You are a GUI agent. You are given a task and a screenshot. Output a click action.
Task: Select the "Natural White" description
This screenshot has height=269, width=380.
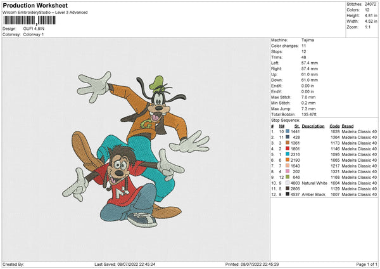[315, 183]
